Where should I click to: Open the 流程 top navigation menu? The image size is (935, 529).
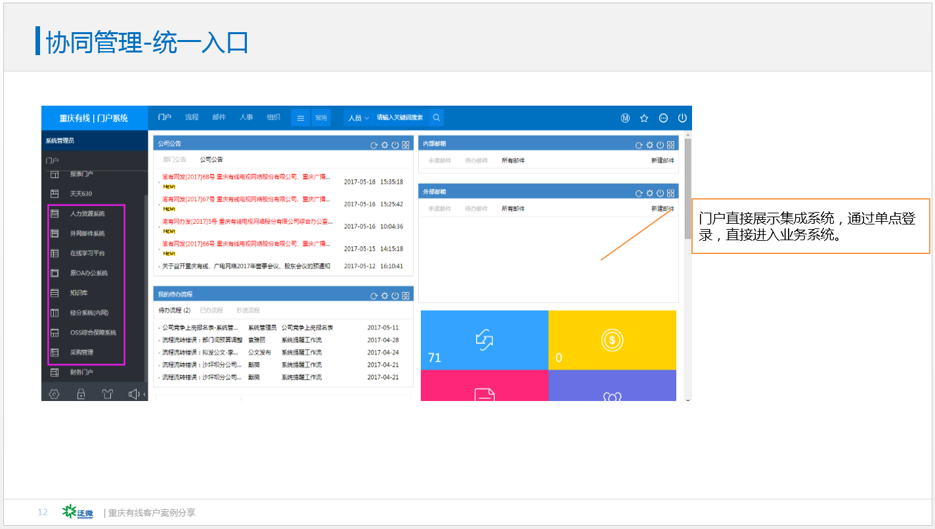[x=192, y=117]
